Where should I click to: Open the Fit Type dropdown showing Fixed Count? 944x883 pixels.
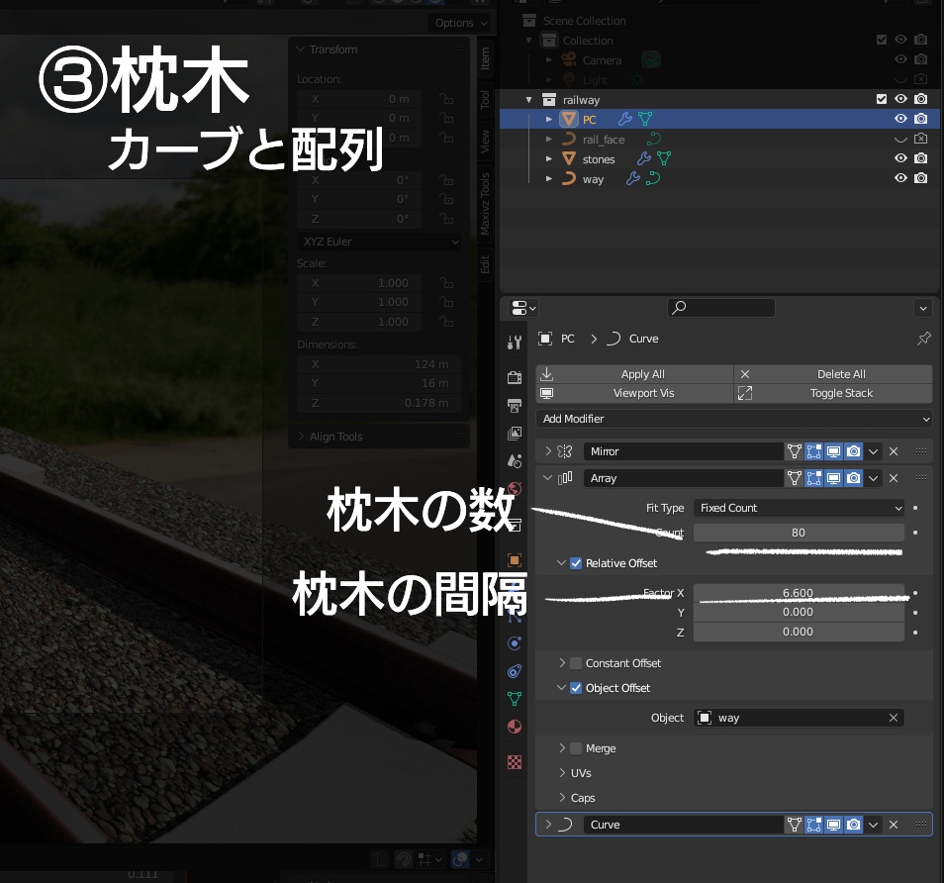(798, 508)
